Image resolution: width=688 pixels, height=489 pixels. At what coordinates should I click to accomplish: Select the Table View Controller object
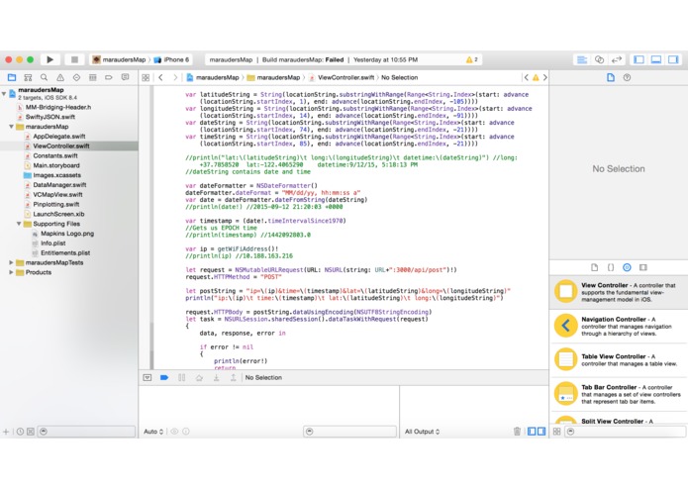[619, 359]
